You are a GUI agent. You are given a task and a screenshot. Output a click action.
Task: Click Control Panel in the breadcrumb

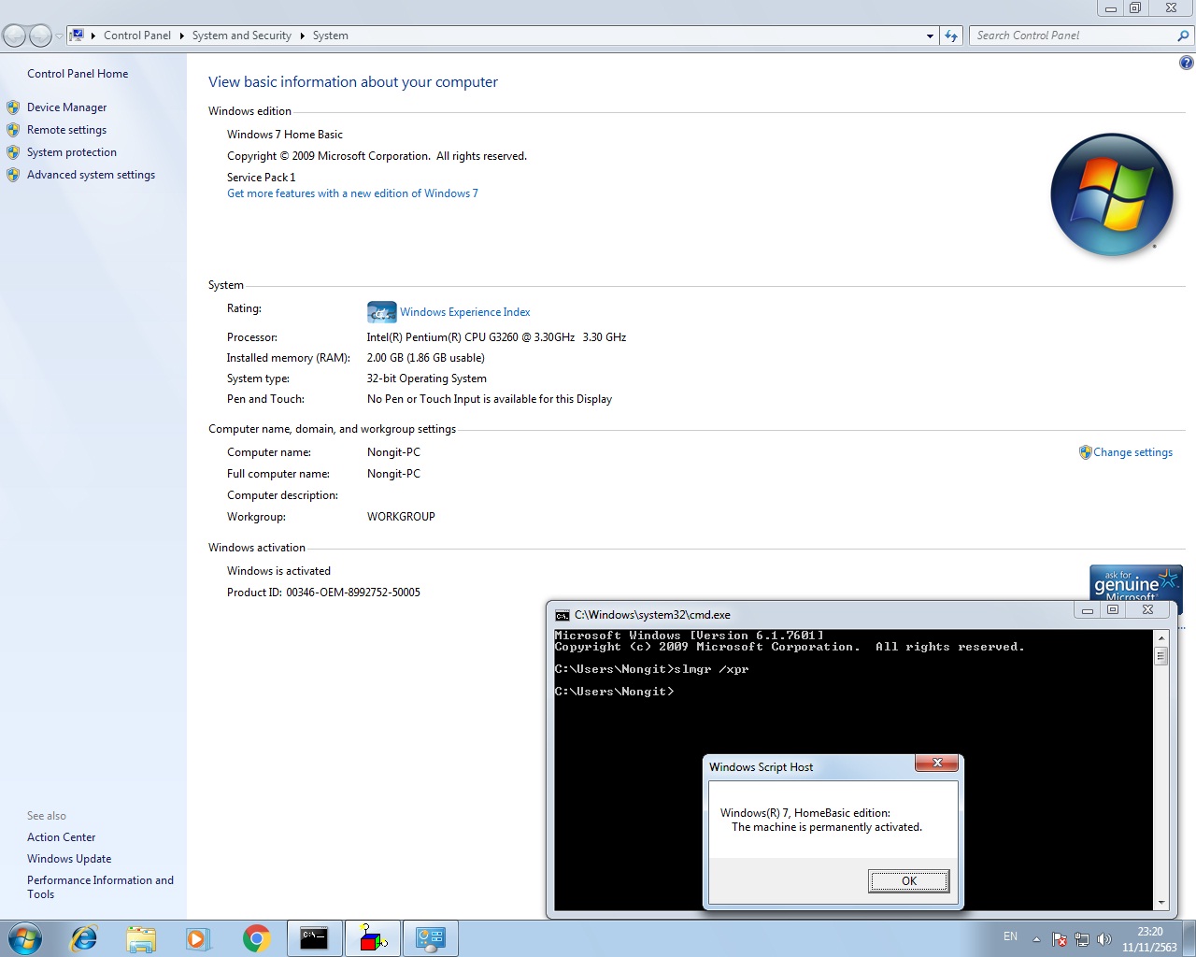click(137, 36)
